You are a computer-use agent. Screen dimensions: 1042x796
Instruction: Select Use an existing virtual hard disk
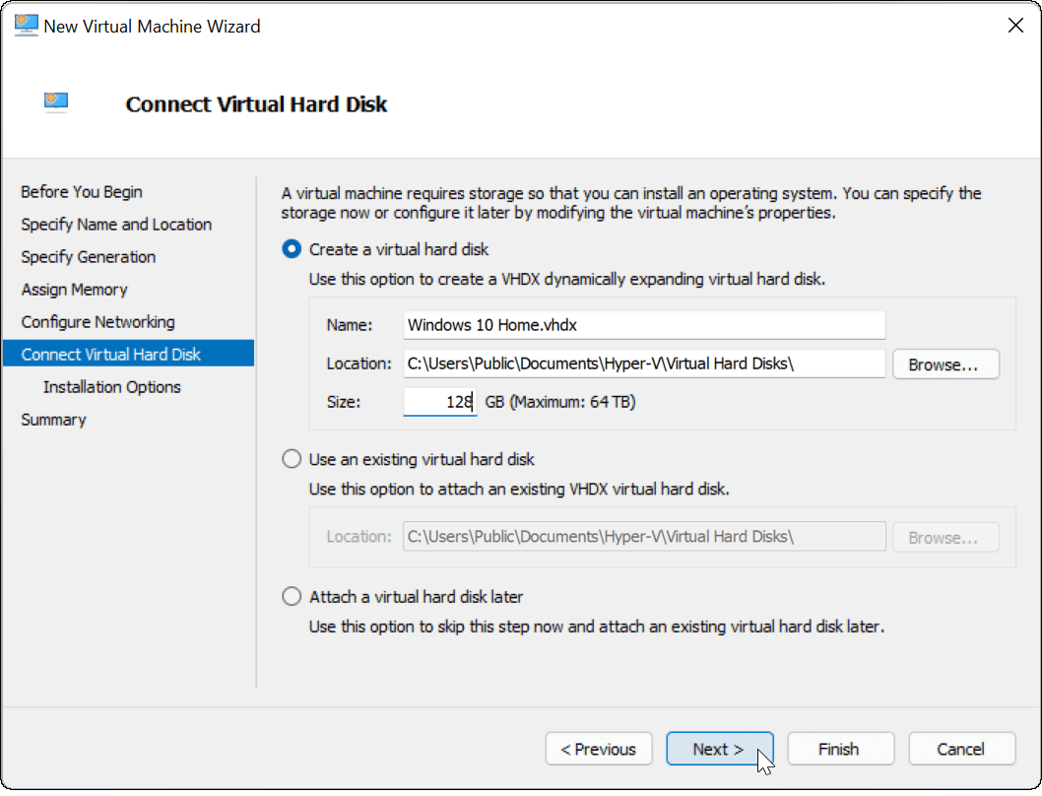point(292,459)
